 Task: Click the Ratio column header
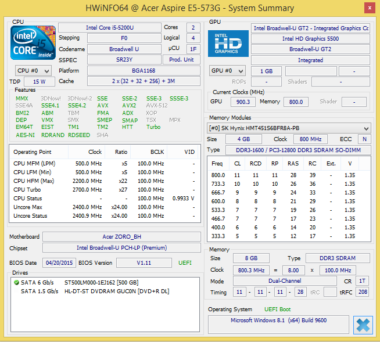(x=118, y=152)
